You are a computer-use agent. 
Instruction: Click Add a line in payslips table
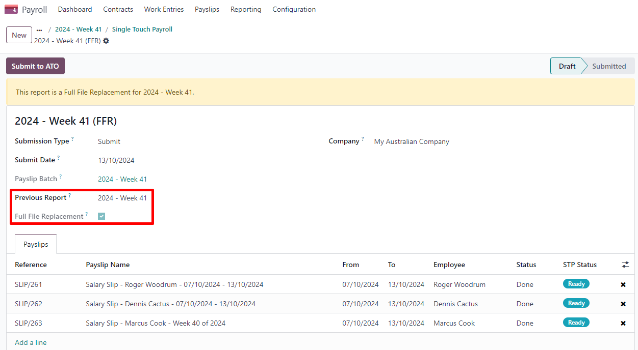pyautogui.click(x=31, y=342)
